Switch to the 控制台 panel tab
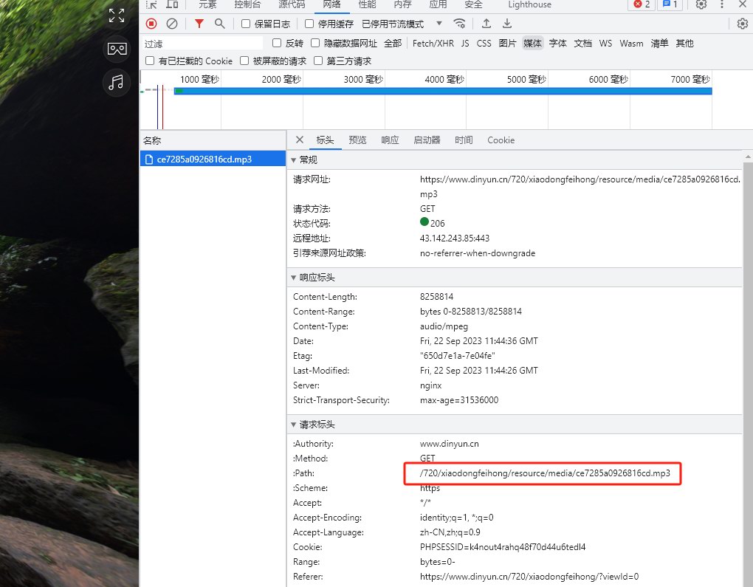This screenshot has width=753, height=587. (x=247, y=5)
